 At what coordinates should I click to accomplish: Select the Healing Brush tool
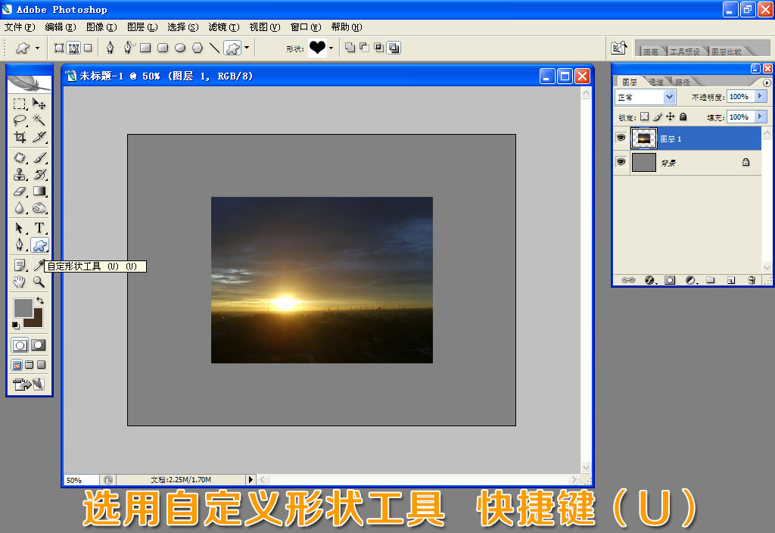[x=20, y=157]
